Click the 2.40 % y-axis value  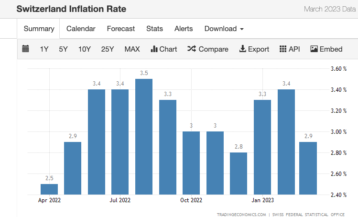338,195
